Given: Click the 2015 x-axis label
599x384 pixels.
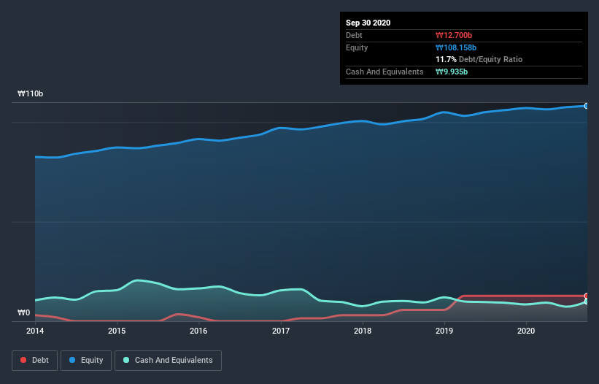Looking at the screenshot, I should click(117, 331).
